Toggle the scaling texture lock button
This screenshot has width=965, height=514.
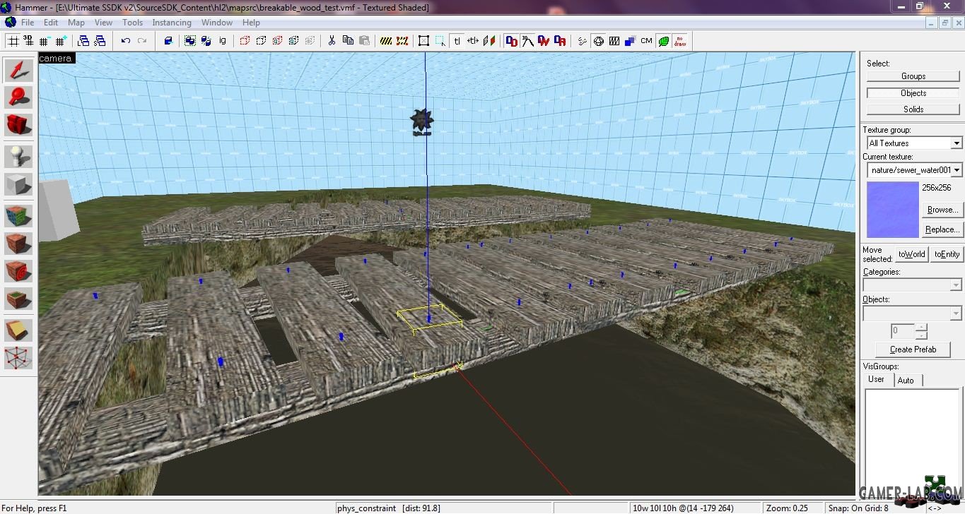(x=473, y=41)
